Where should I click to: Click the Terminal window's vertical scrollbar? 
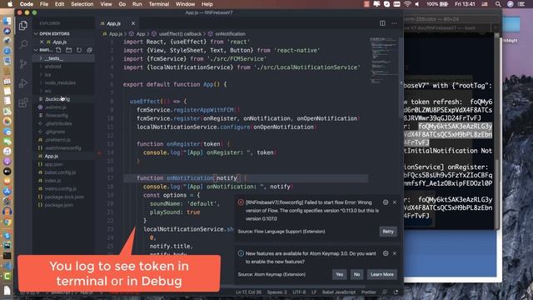pyautogui.click(x=497, y=131)
